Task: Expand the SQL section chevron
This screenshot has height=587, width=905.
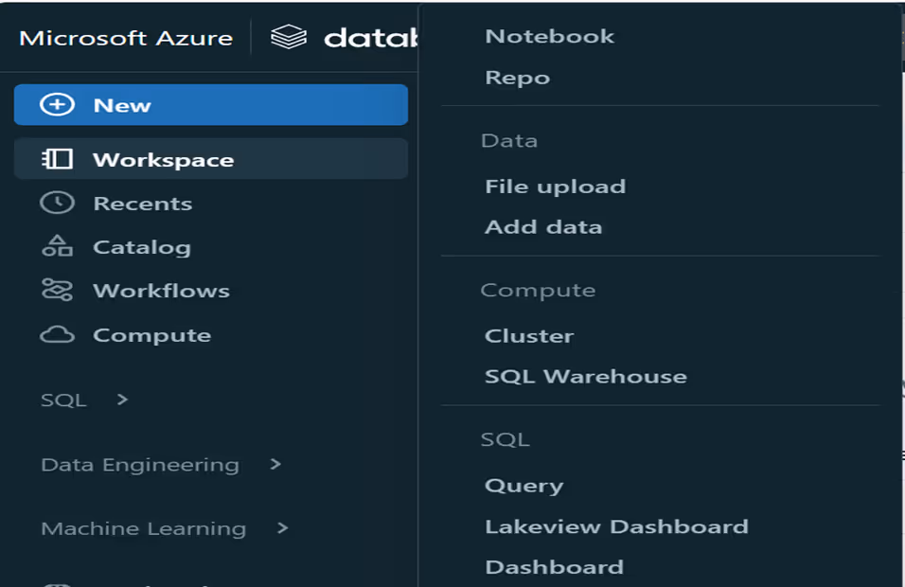Action: click(122, 400)
